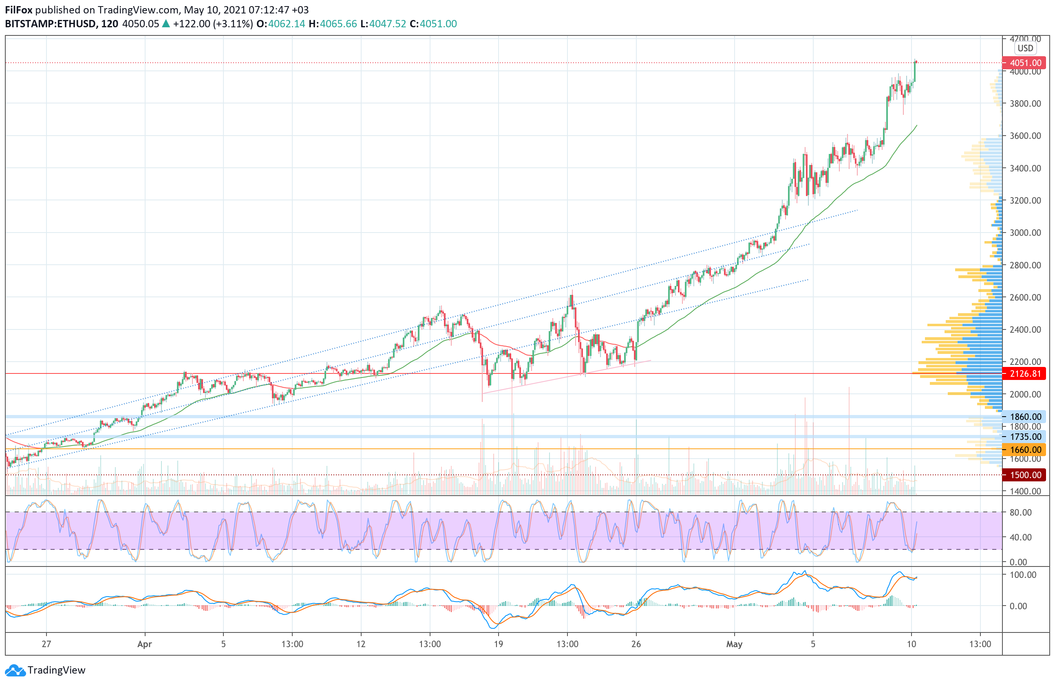Image resolution: width=1055 pixels, height=685 pixels.
Task: Click the dark red 1500.00 level label
Action: 1025,475
